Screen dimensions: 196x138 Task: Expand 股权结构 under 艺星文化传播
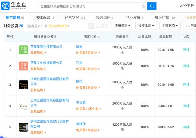pyautogui.click(x=38, y=69)
